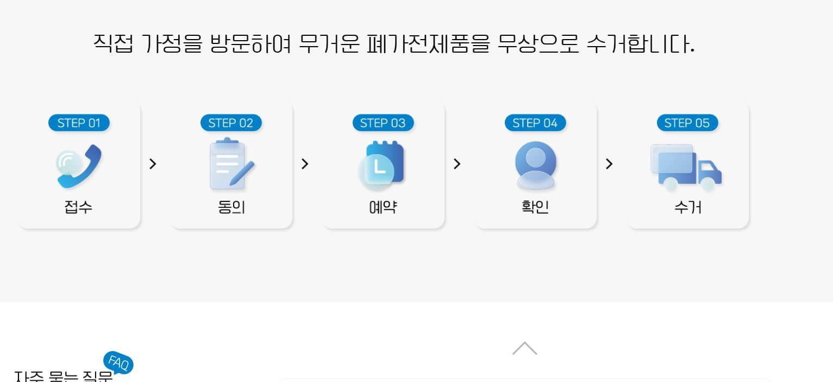Viewport: 833px width, 382px height.
Task: Select the delivery truck icon in STEP 05
Action: pyautogui.click(x=686, y=165)
